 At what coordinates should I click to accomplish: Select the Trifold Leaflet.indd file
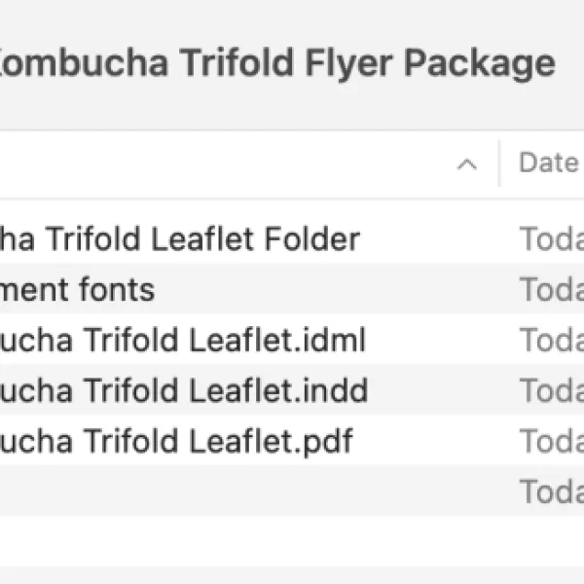[x=292, y=390]
